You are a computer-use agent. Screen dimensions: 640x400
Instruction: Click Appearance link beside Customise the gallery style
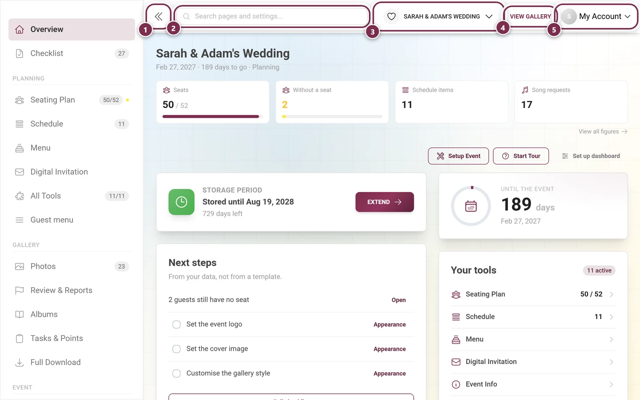coord(390,373)
